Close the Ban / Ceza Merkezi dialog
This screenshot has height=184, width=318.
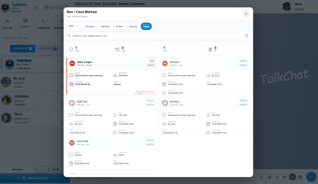[246, 14]
